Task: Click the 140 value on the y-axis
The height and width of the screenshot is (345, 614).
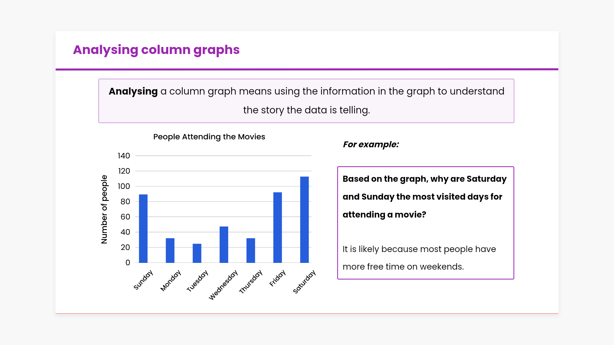Action: 124,156
